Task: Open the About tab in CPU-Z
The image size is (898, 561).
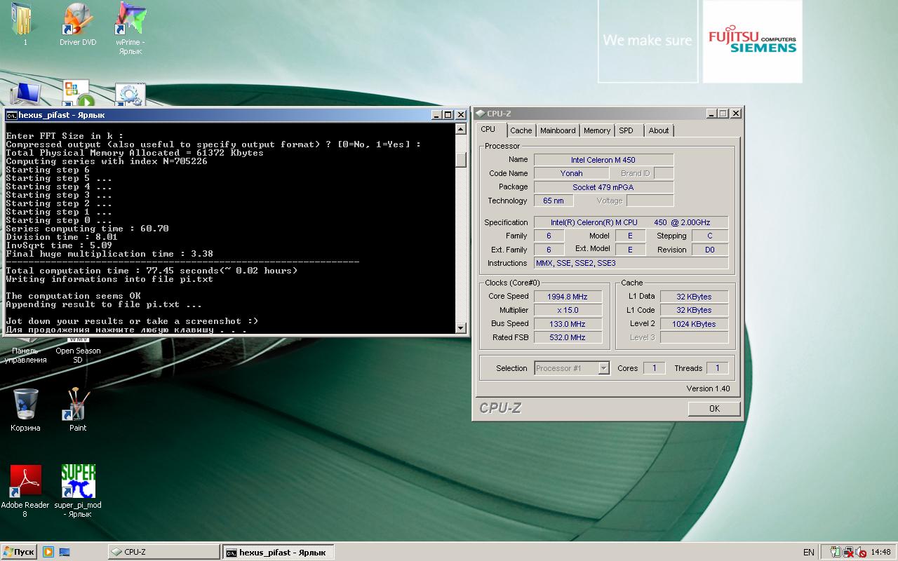Action: click(x=659, y=130)
